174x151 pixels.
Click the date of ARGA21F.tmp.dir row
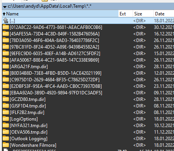tap(164, 67)
